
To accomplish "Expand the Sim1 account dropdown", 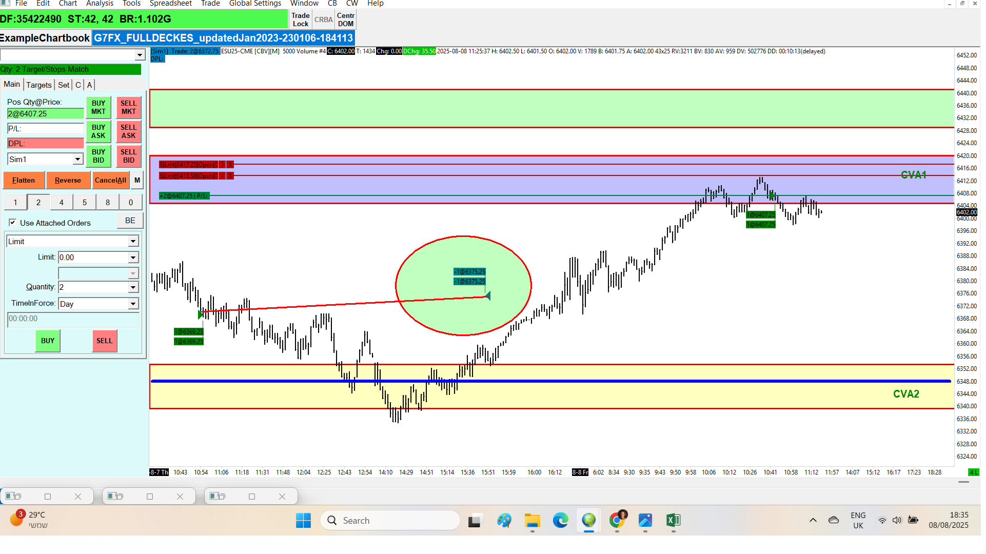I will pos(77,160).
